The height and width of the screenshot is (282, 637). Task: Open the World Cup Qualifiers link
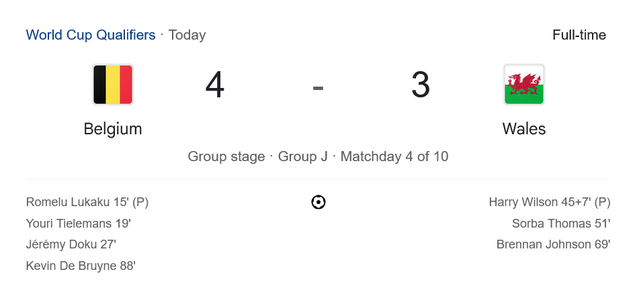(91, 35)
